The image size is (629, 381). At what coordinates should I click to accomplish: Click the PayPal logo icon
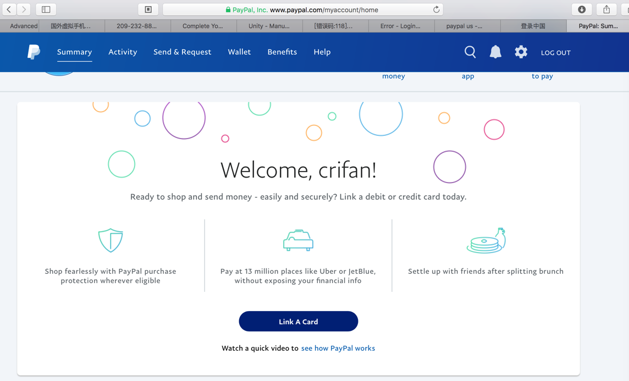click(x=34, y=52)
